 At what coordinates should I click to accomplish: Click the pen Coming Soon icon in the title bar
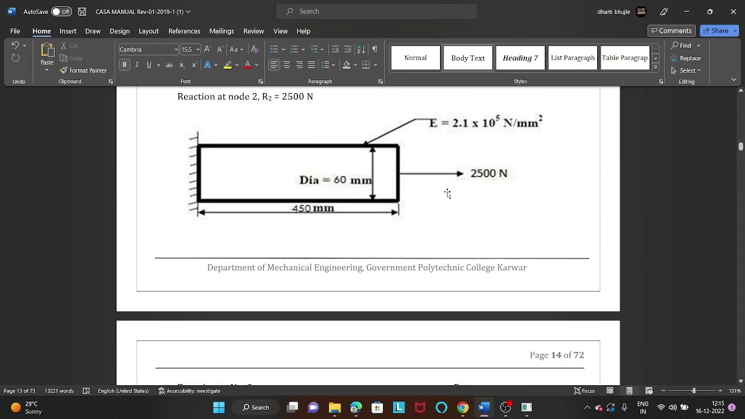tap(664, 12)
